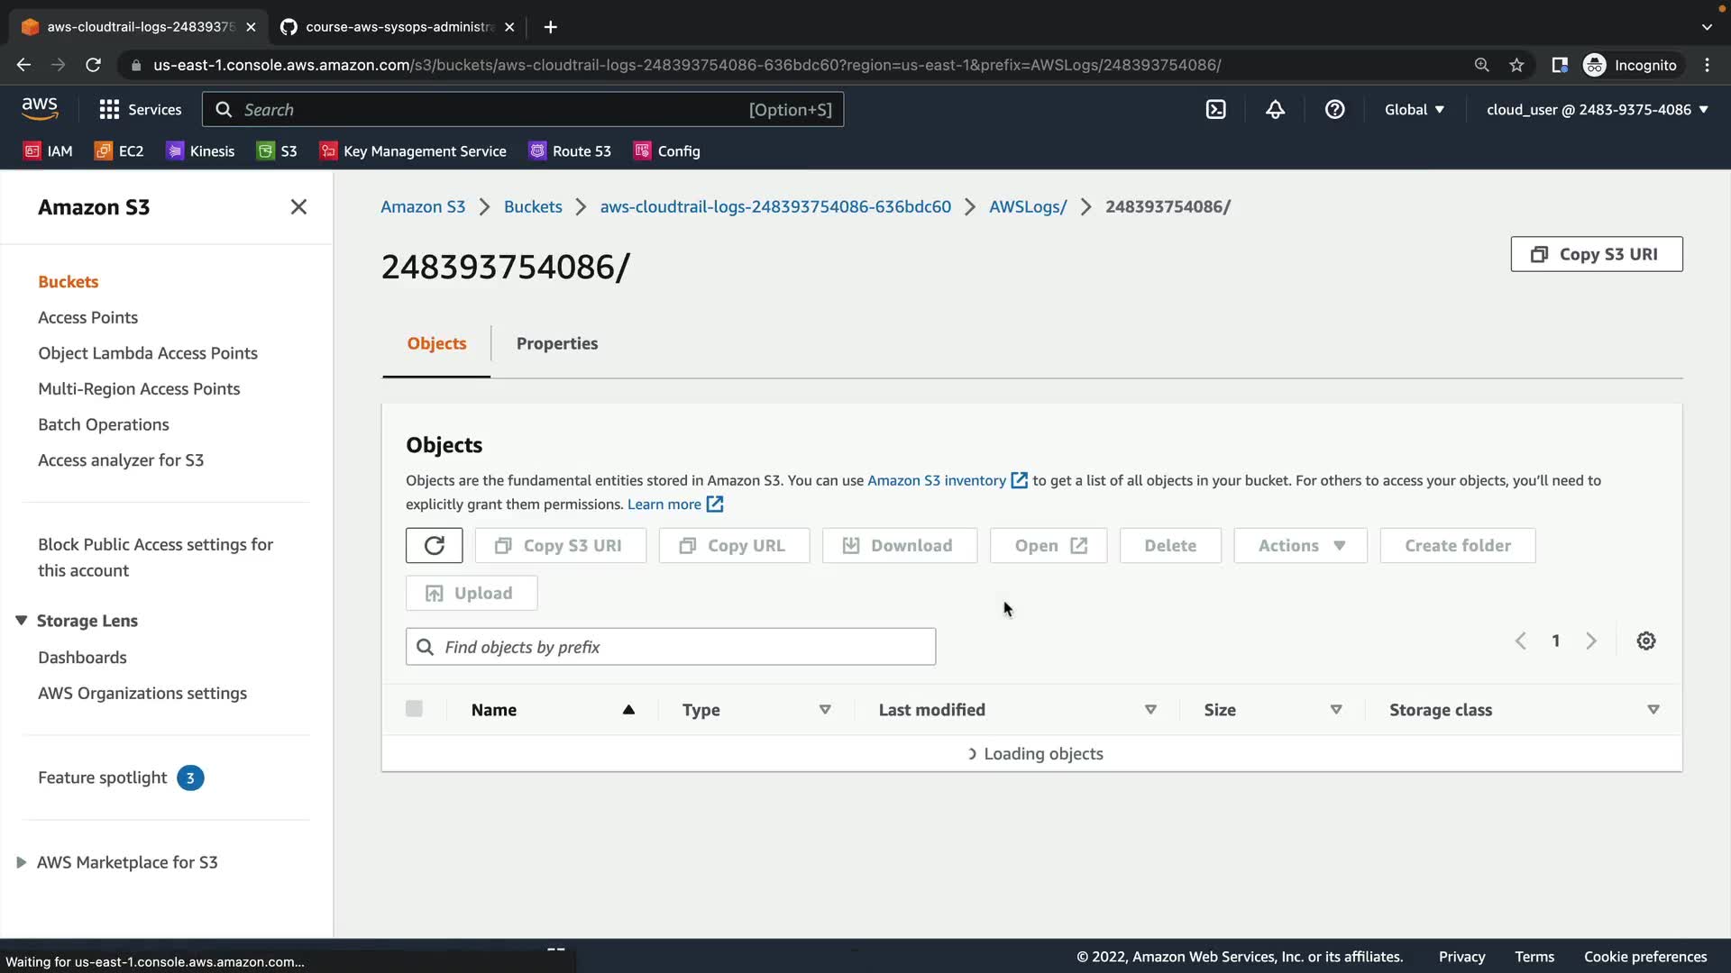Image resolution: width=1731 pixels, height=973 pixels.
Task: Click the help question mark icon
Action: [1334, 110]
